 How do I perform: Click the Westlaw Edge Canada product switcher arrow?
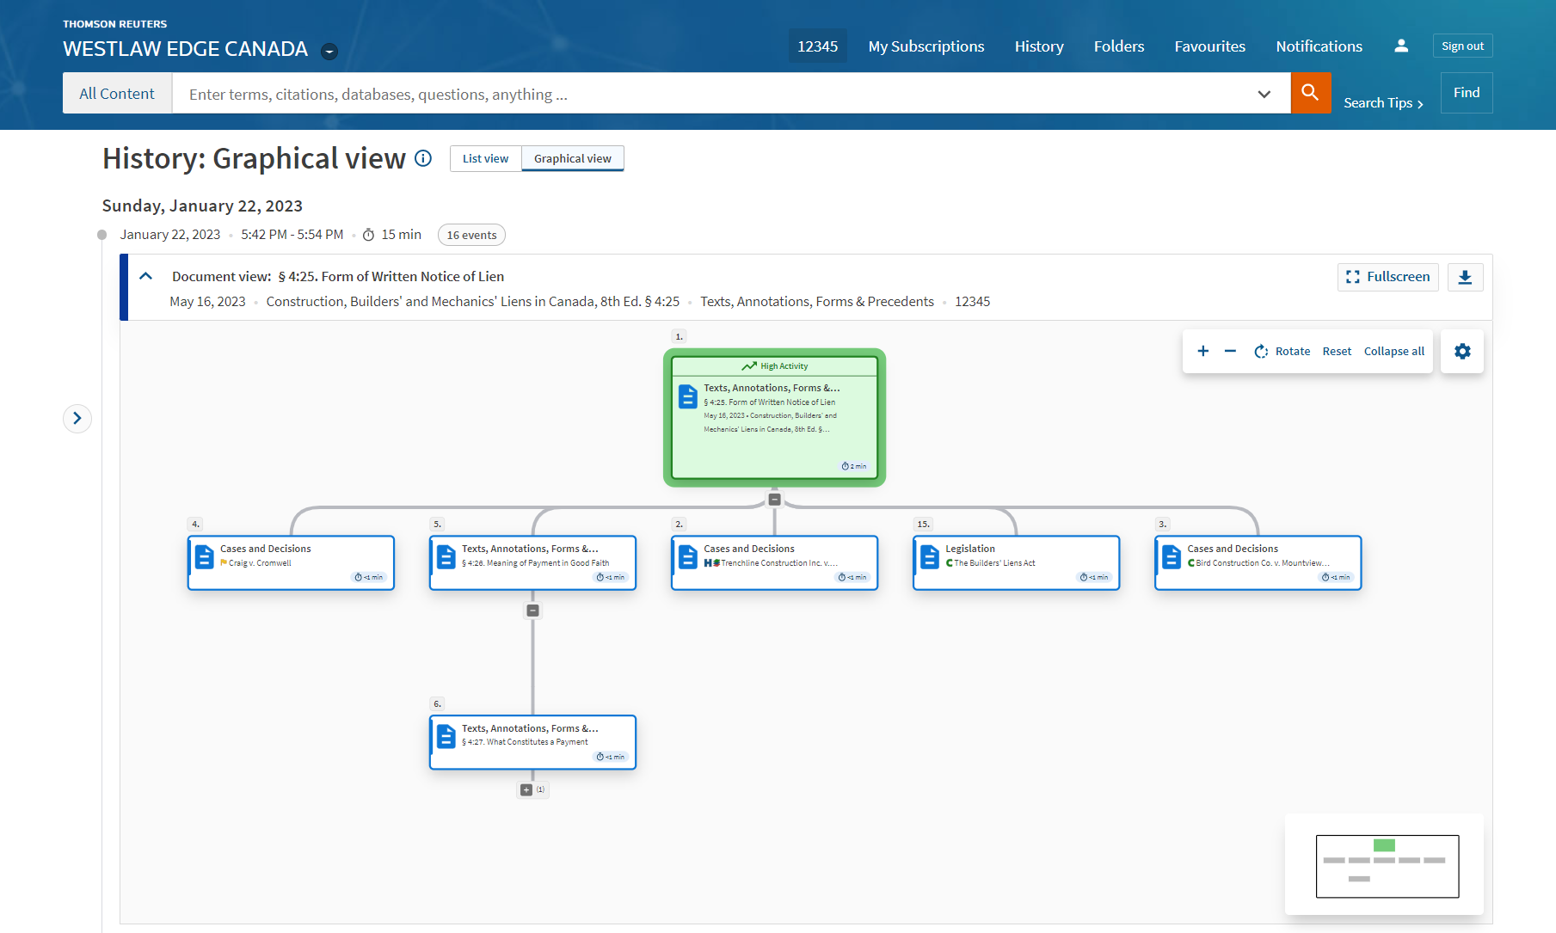329,52
